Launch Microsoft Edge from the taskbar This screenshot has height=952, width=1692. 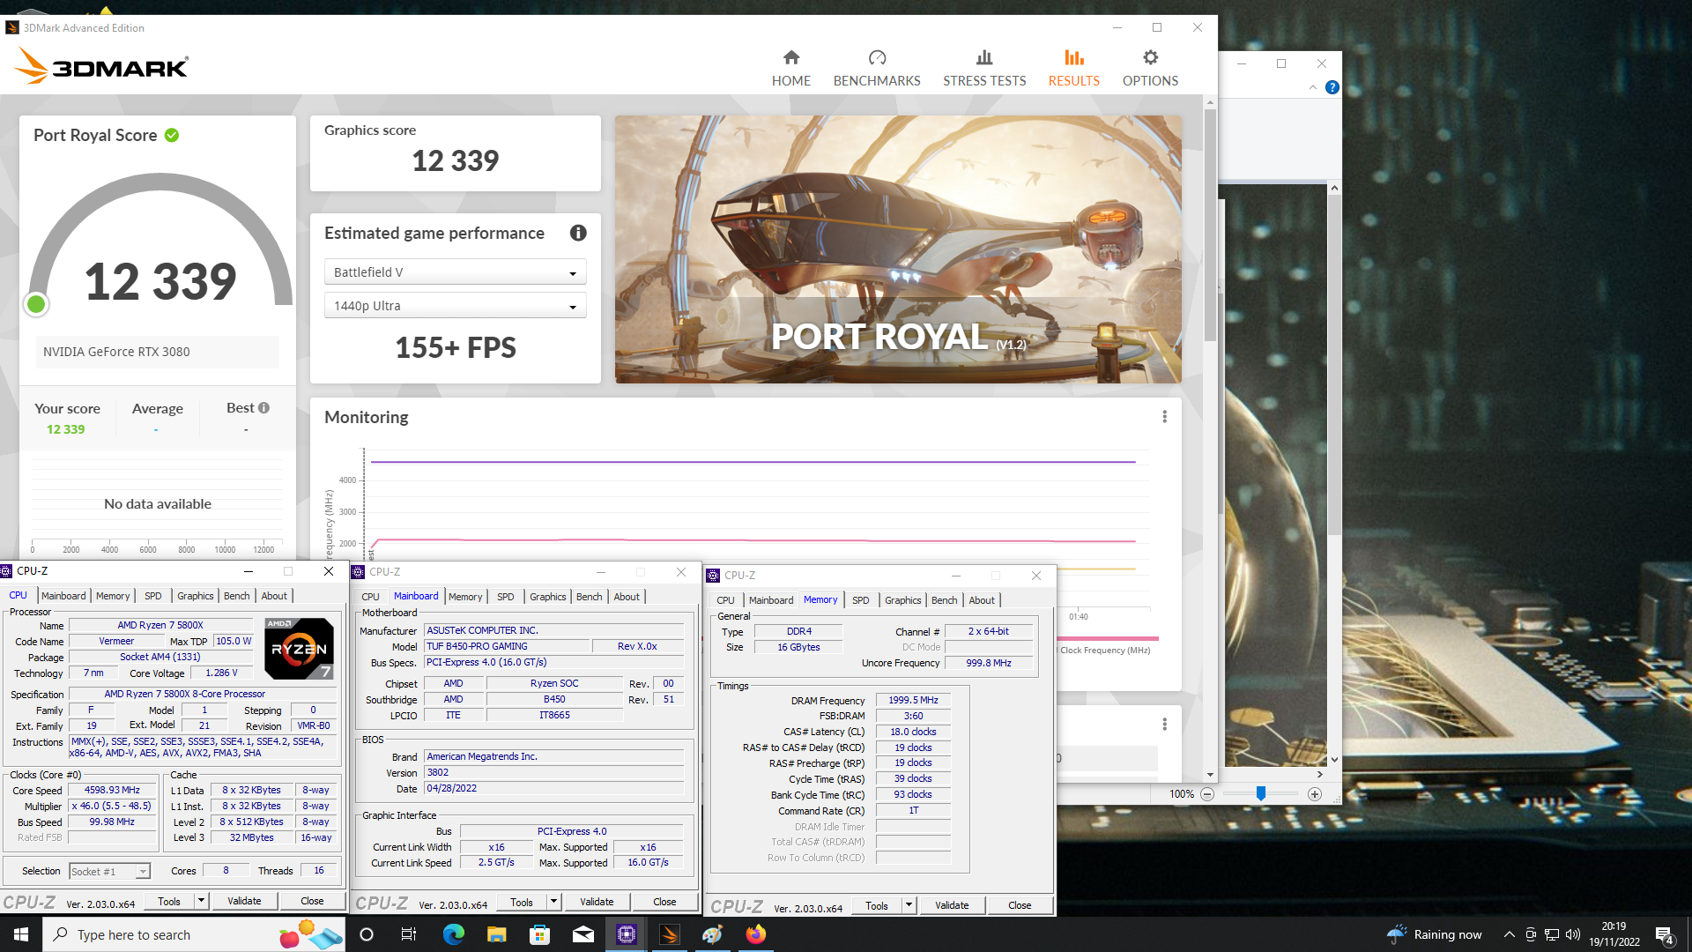453,934
